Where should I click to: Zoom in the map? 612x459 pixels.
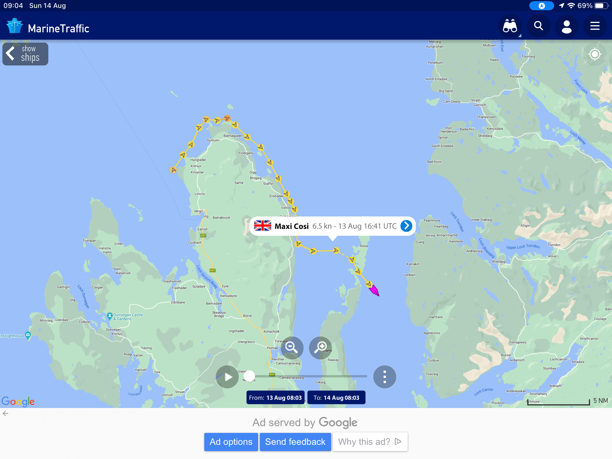[320, 348]
